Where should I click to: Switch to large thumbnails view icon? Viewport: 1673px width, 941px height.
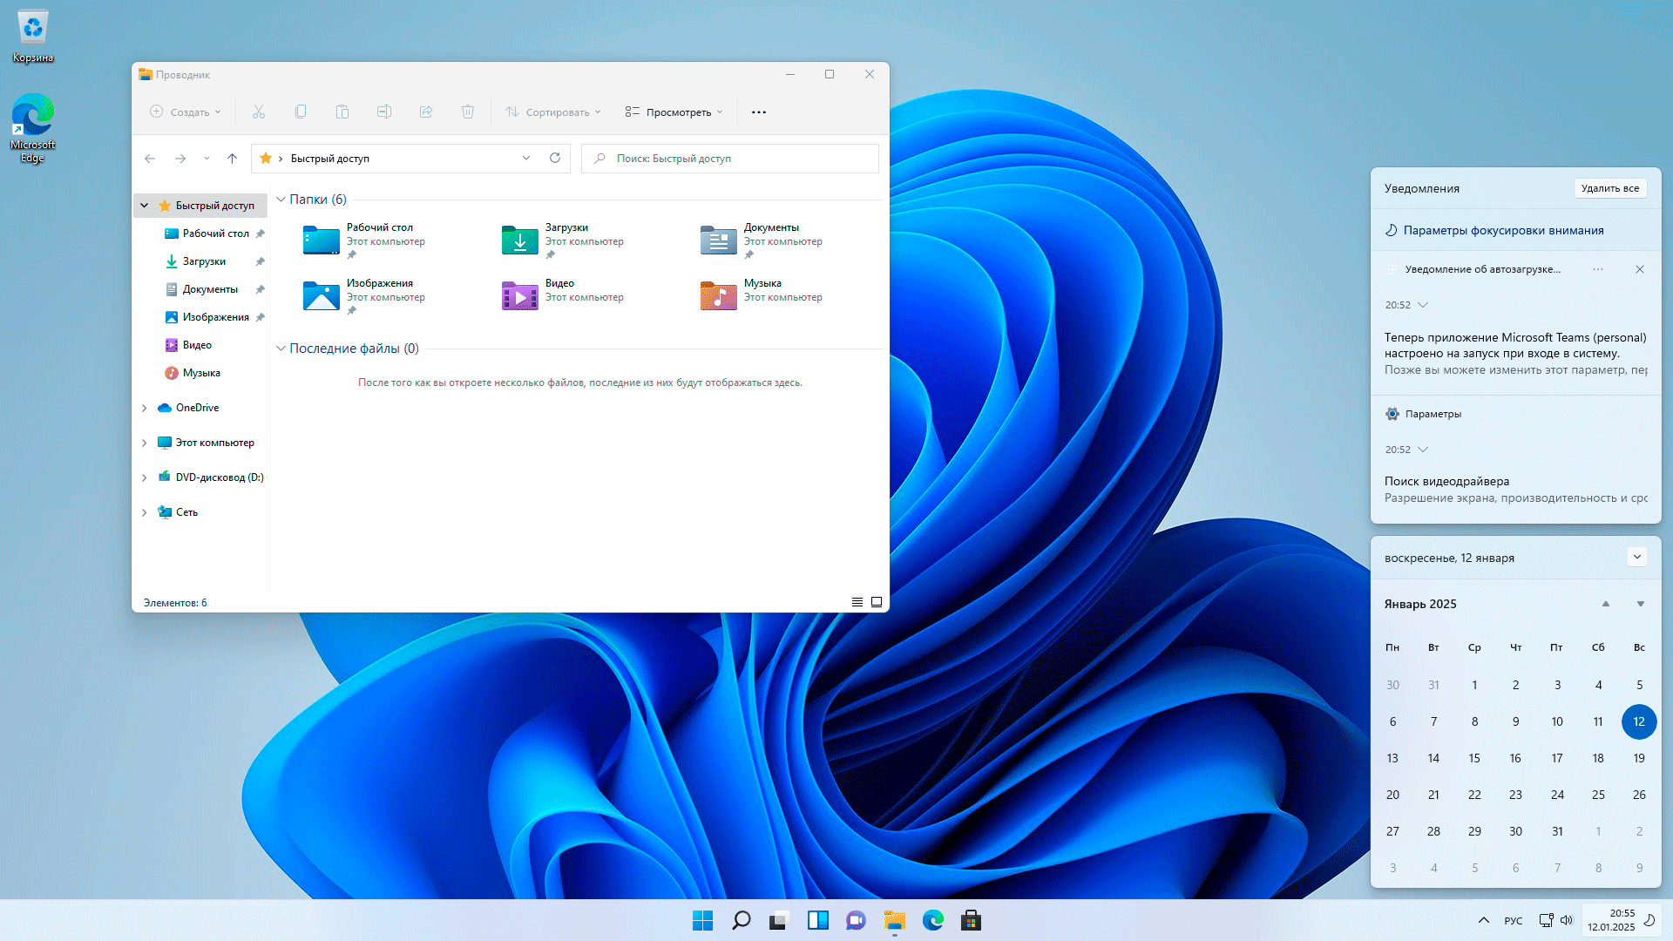pyautogui.click(x=877, y=602)
